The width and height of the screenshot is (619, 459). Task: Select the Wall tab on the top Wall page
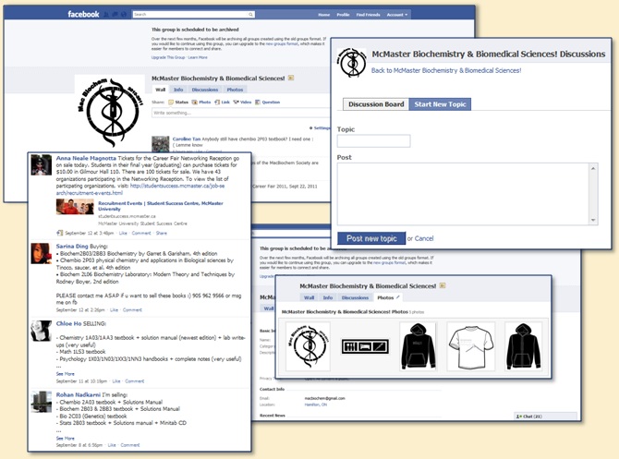pos(160,90)
